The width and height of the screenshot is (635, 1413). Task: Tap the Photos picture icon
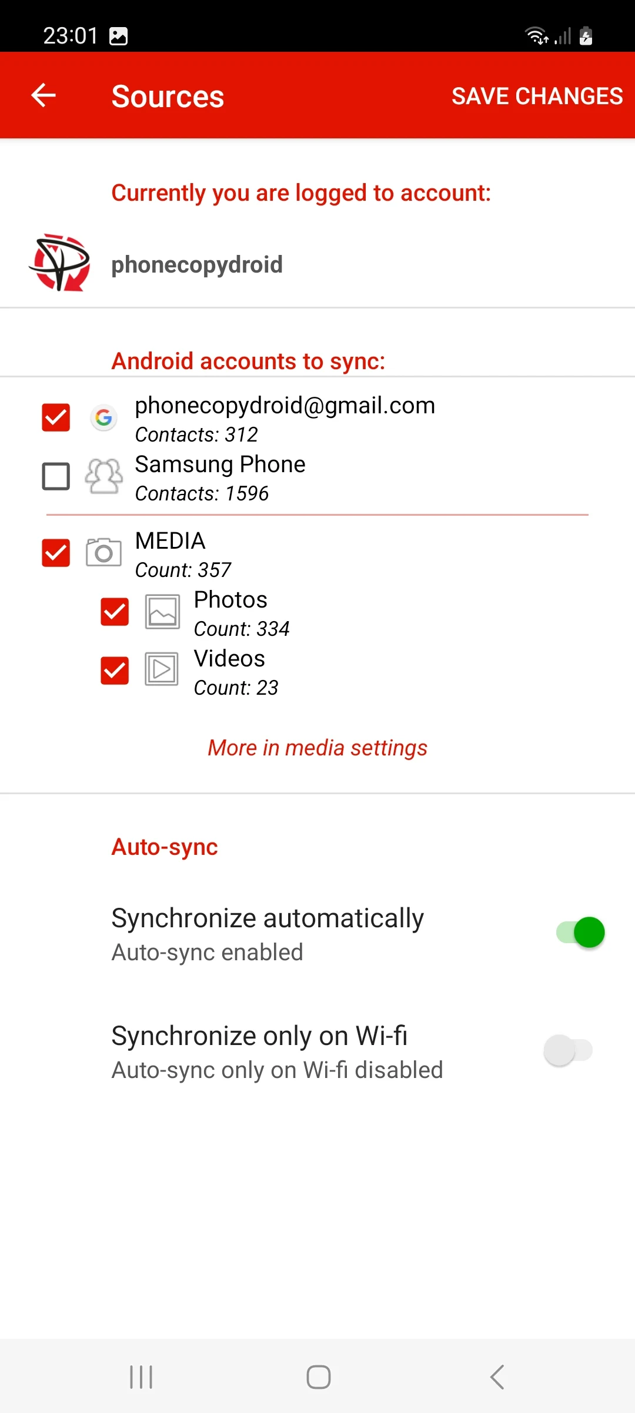[162, 612]
